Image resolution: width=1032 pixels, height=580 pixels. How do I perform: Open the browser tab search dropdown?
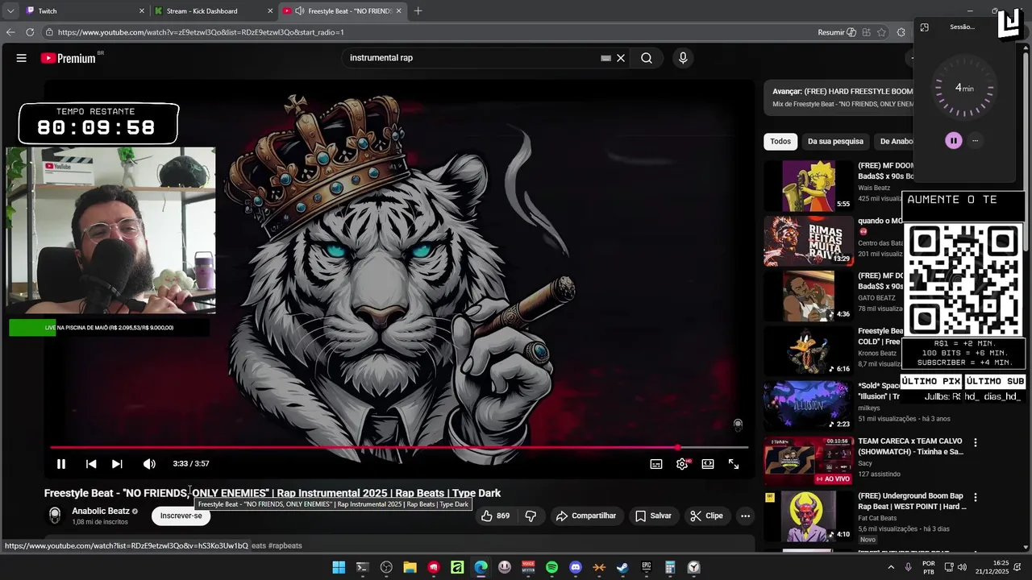10,11
